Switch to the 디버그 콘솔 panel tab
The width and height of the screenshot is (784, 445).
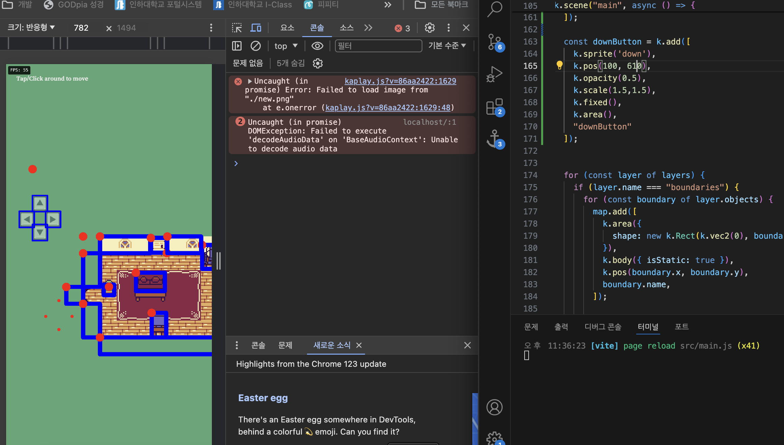[603, 327]
